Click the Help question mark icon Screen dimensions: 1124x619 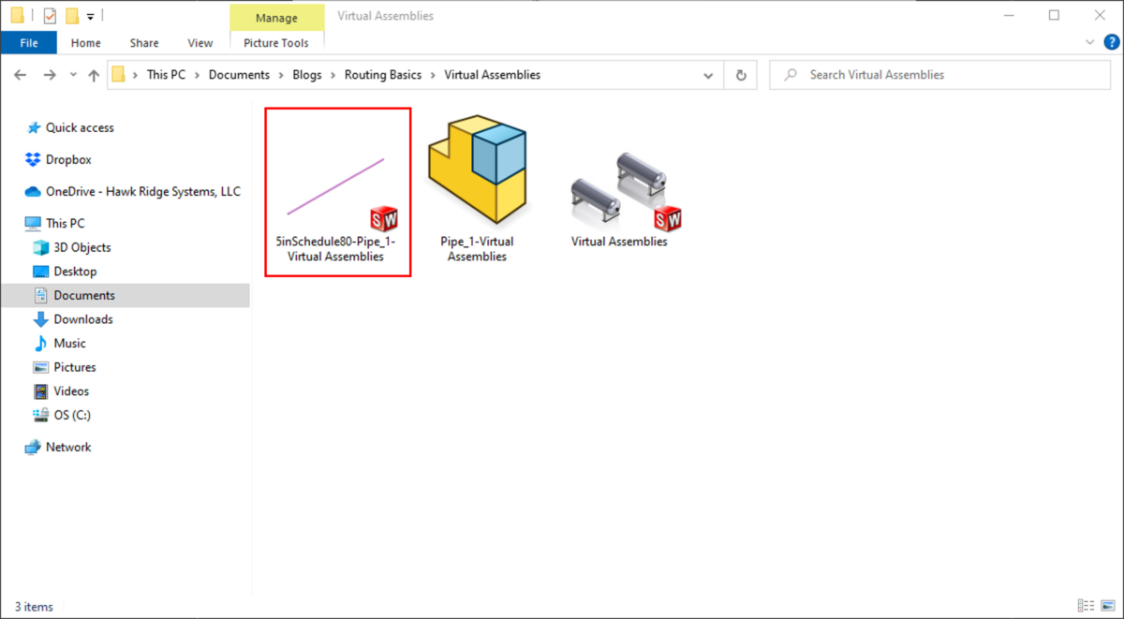pyautogui.click(x=1111, y=42)
